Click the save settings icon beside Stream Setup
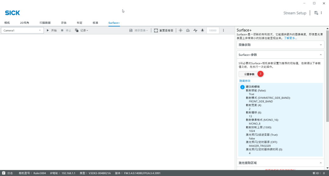This screenshot has width=329, height=176. (316, 13)
